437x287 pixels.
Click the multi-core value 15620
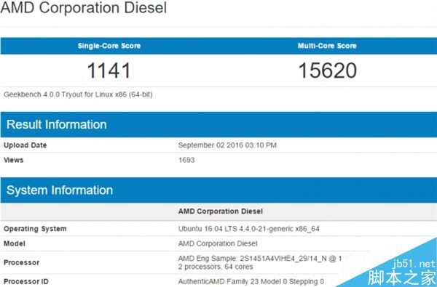coord(328,70)
